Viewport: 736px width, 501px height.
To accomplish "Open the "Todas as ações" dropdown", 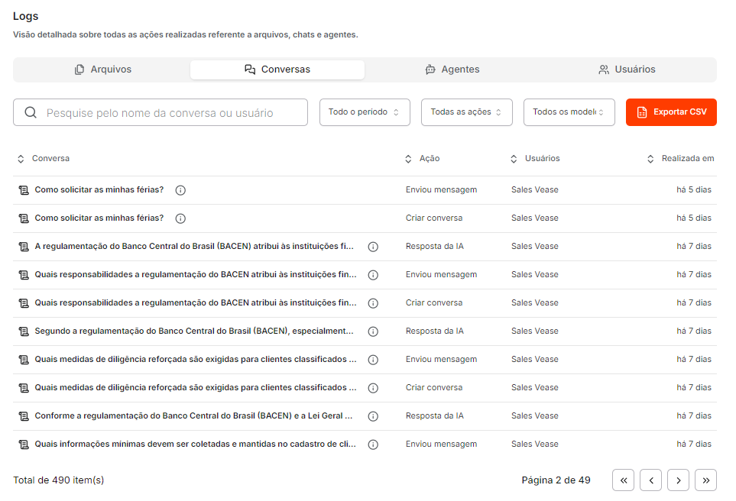I will coord(466,112).
